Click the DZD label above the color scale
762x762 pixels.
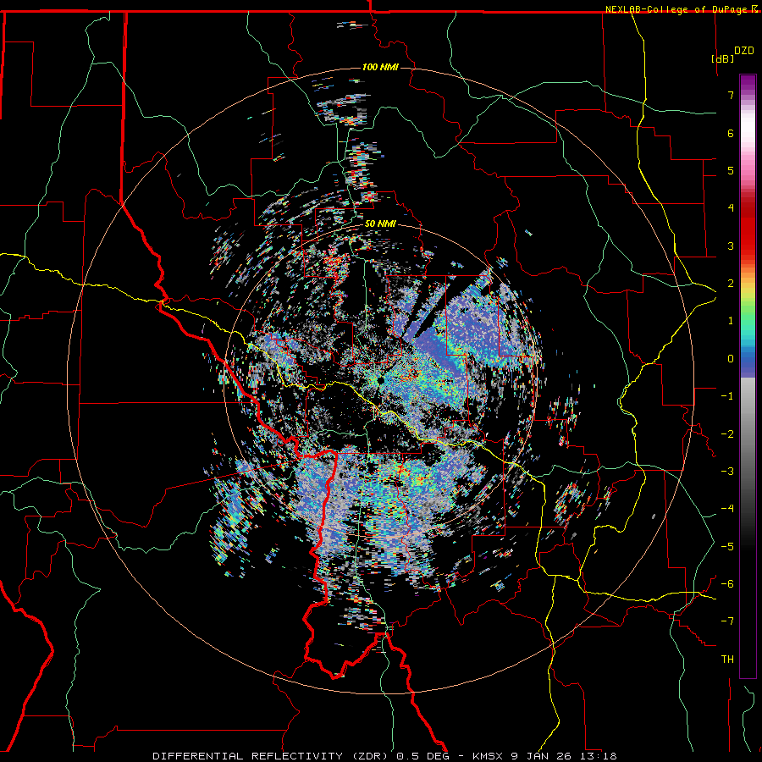(744, 51)
